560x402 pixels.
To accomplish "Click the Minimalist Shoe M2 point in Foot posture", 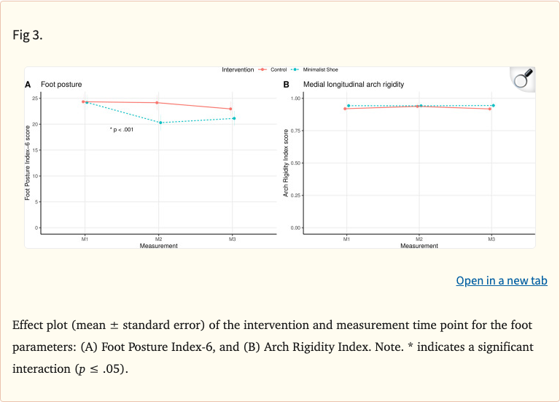I will tap(160, 123).
